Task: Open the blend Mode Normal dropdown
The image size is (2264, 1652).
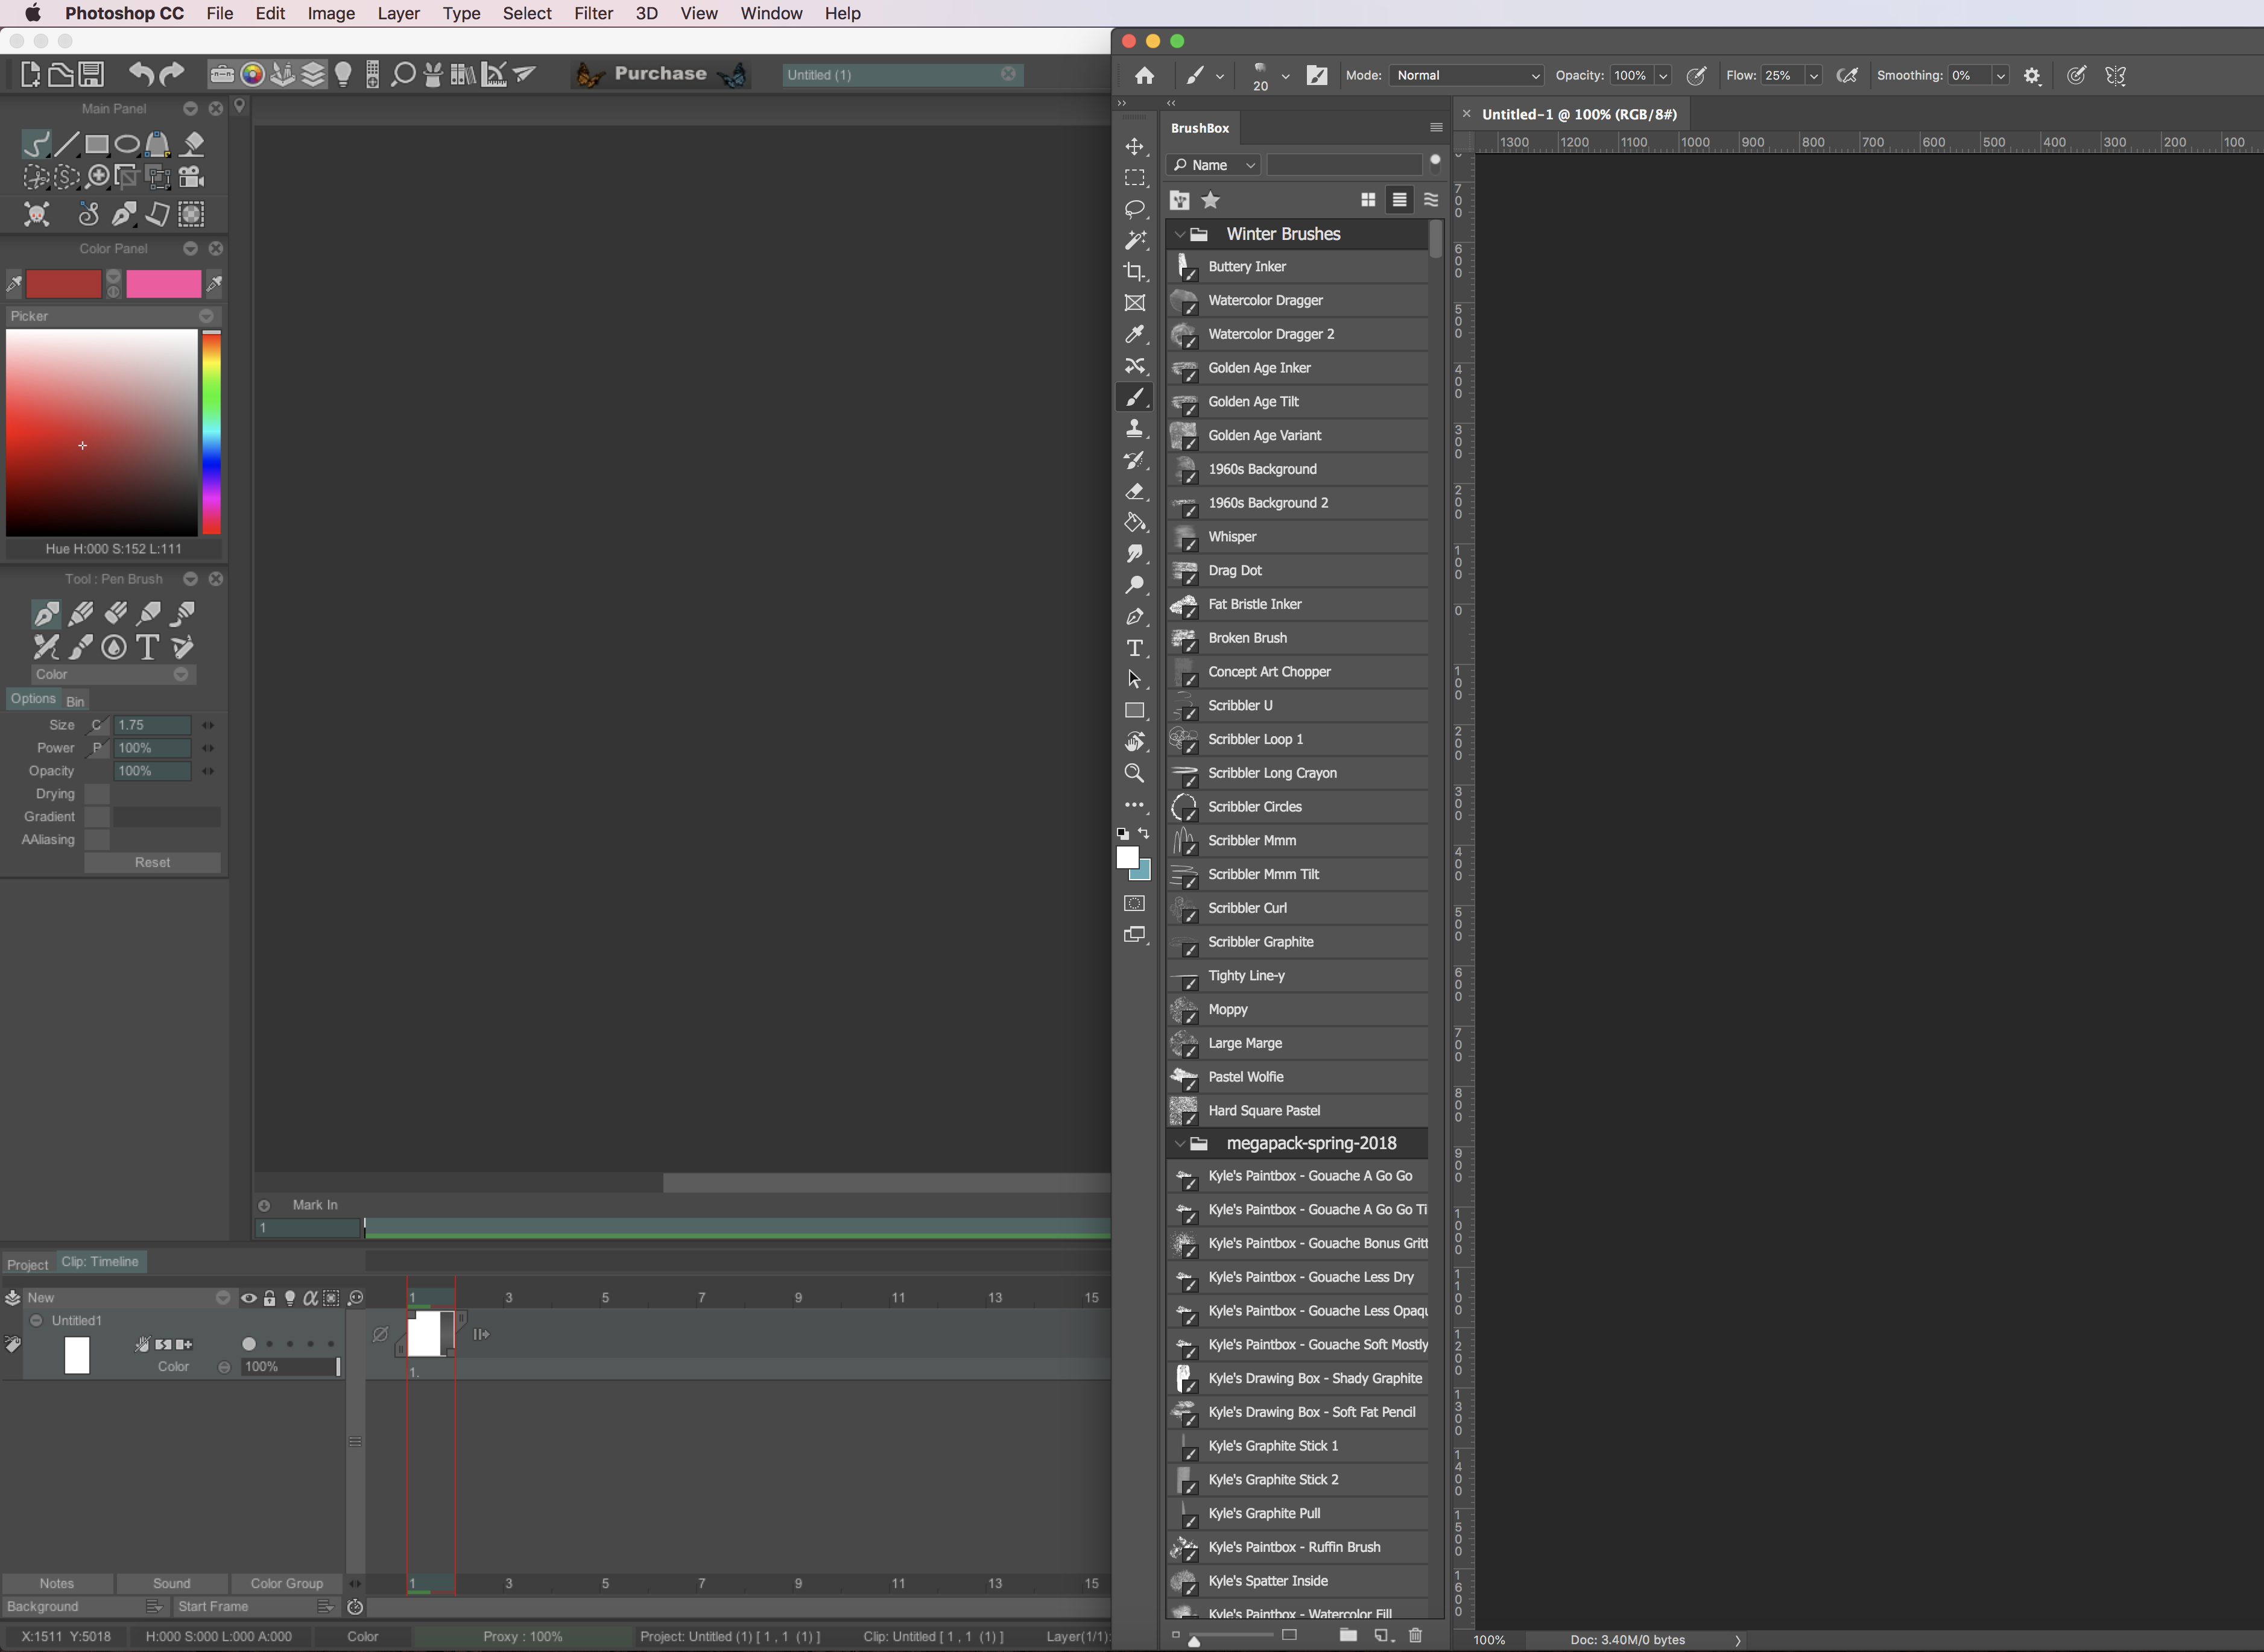Action: coord(1466,76)
